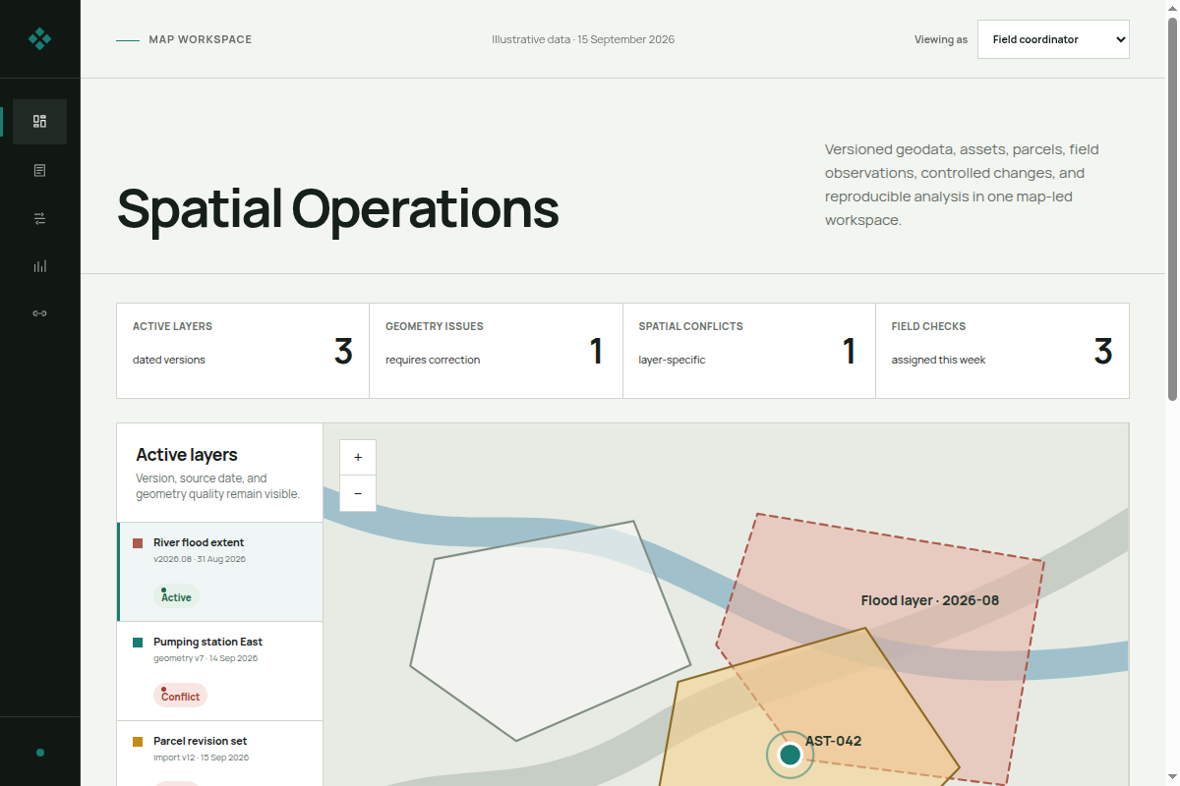The image size is (1180, 786).
Task: Open the bar chart analysis sidebar icon
Action: pos(39,266)
